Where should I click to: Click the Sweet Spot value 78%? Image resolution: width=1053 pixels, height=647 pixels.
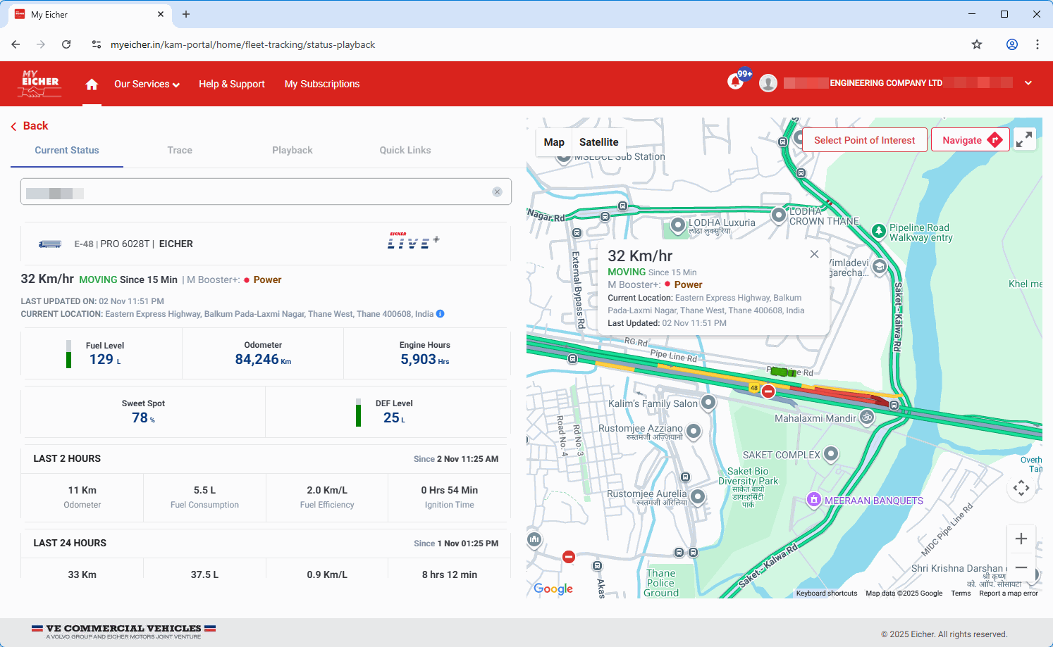pyautogui.click(x=143, y=418)
